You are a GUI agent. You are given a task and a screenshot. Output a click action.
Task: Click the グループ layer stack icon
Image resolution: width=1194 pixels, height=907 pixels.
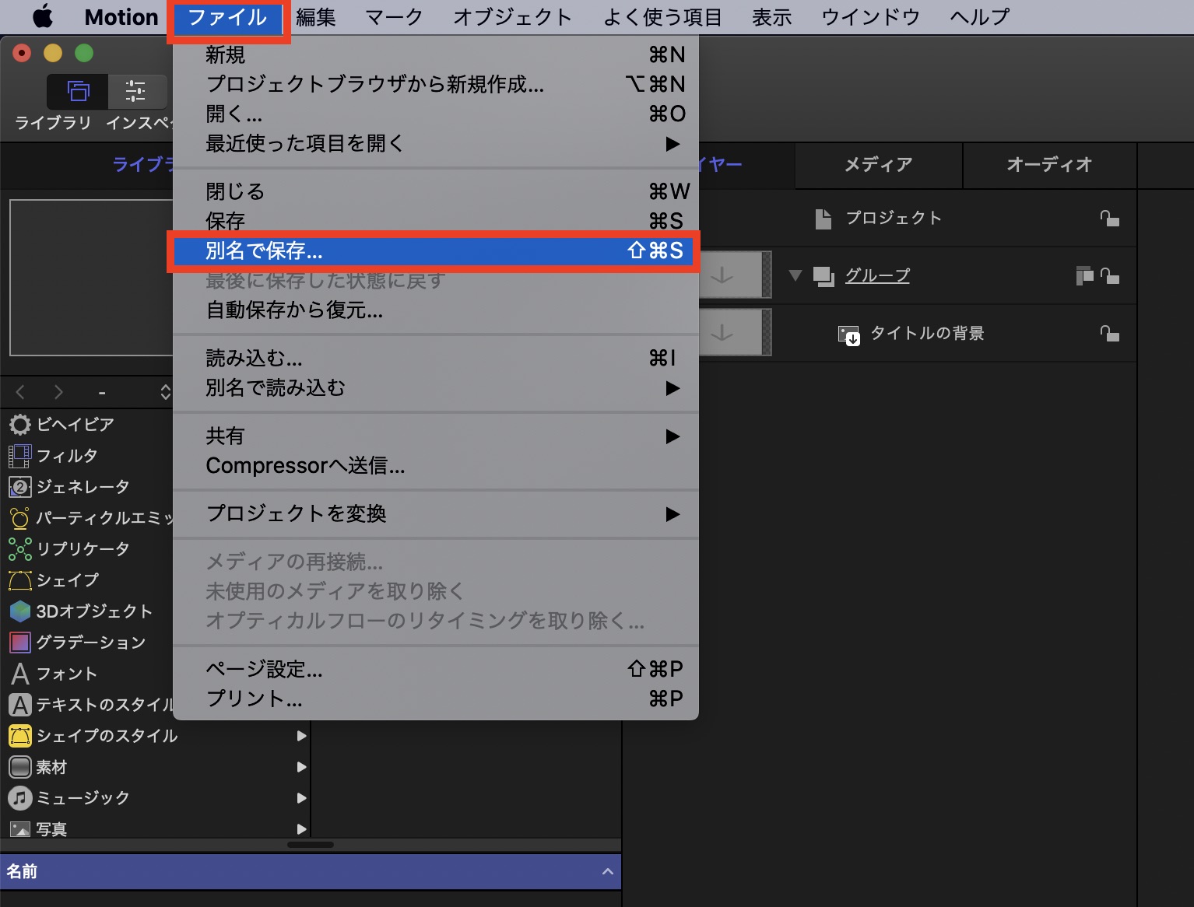pyautogui.click(x=824, y=276)
